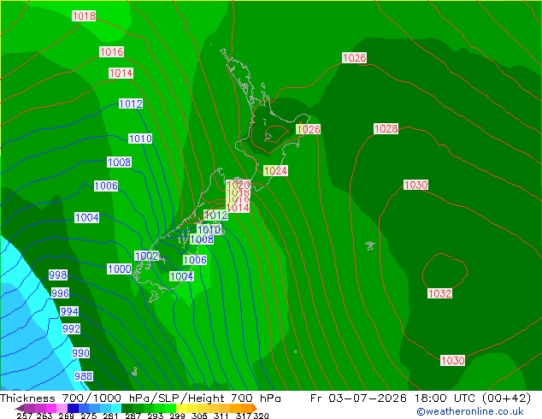
Task: Click the map title 'Thickness 700/1000 hPa/SLP/Height 700 hPa'
Action: click(140, 398)
